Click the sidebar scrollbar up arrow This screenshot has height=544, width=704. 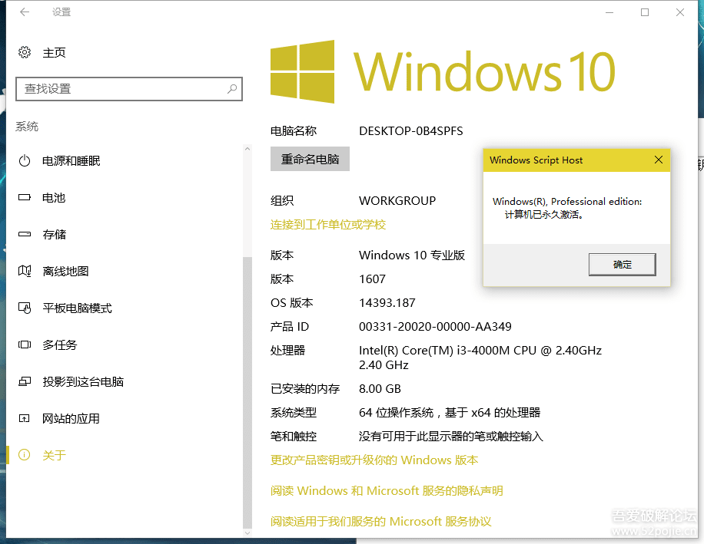click(x=247, y=148)
